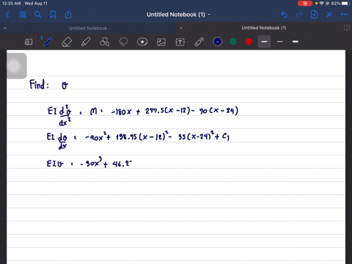This screenshot has width=352, height=264.
Task: Open the split view icon
Action: coord(347,28)
